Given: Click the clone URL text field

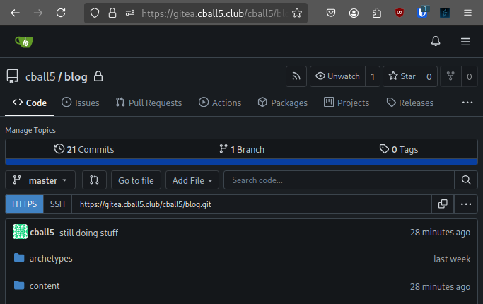Looking at the screenshot, I should click(x=251, y=204).
